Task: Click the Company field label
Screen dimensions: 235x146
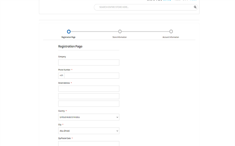Action: point(62,57)
